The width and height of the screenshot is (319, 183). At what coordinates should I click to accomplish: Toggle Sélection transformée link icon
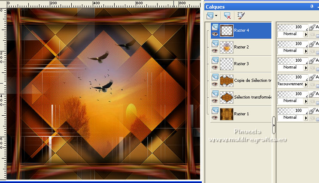pyautogui.click(x=312, y=94)
